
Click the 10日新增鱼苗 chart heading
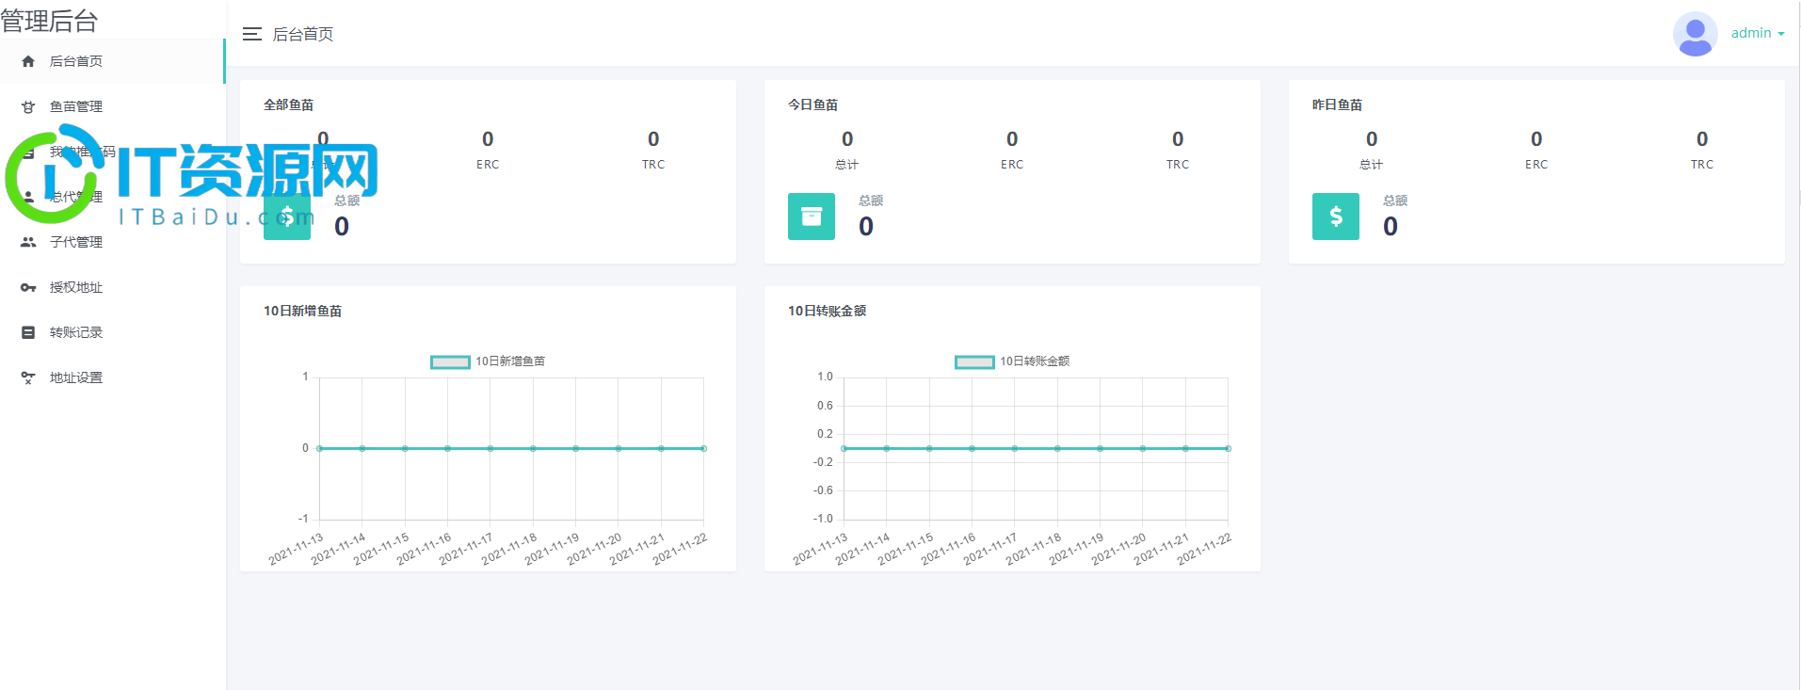303,311
